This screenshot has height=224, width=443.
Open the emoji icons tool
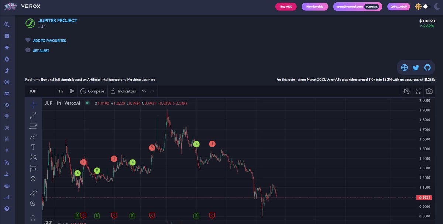click(x=33, y=179)
